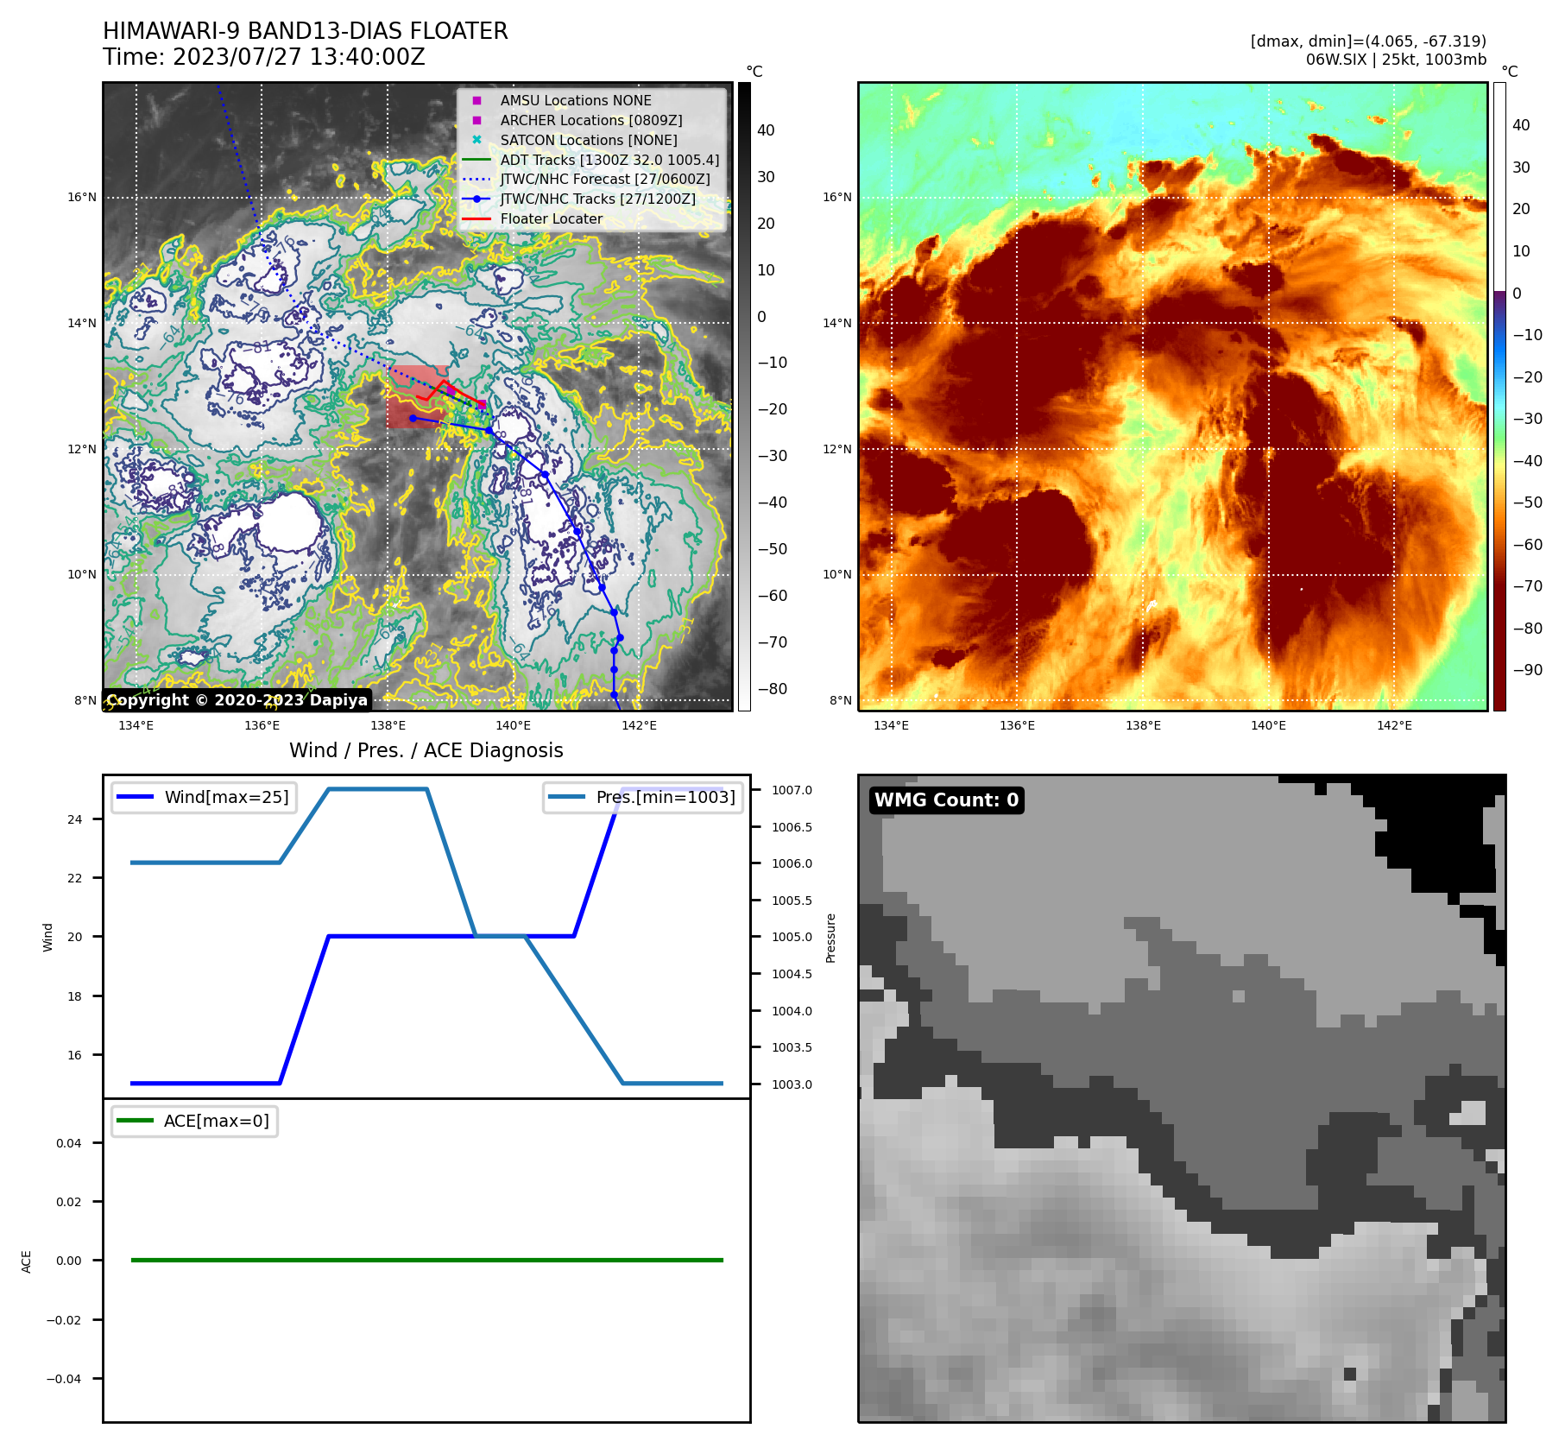Viewport: 1565px width, 1454px height.
Task: Click the 1004.5 pressure tick label
Action: coord(792,974)
